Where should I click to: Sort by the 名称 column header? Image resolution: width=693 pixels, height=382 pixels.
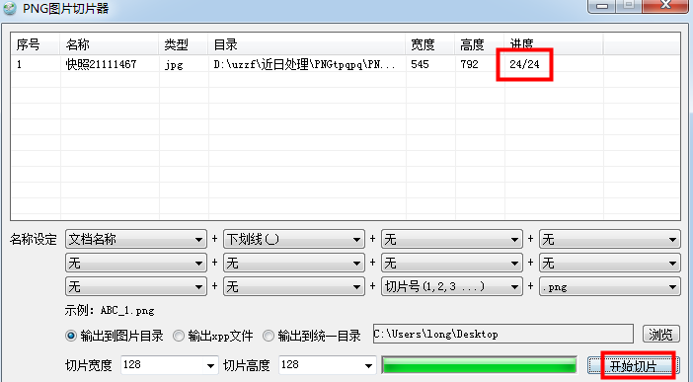point(110,44)
